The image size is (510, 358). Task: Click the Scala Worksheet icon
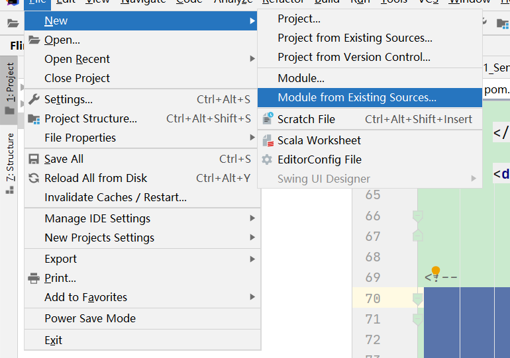click(x=267, y=140)
